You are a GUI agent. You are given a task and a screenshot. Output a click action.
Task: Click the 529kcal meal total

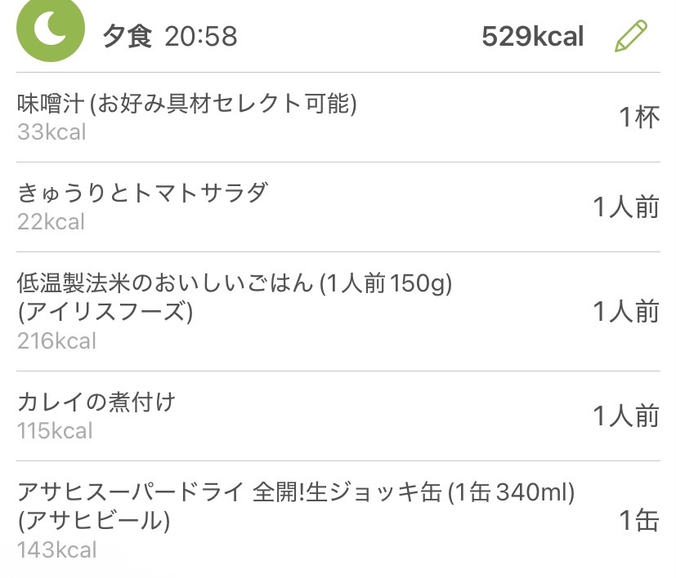click(x=532, y=38)
